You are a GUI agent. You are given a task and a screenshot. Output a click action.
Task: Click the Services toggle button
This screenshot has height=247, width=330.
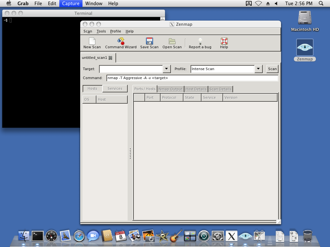(x=115, y=89)
